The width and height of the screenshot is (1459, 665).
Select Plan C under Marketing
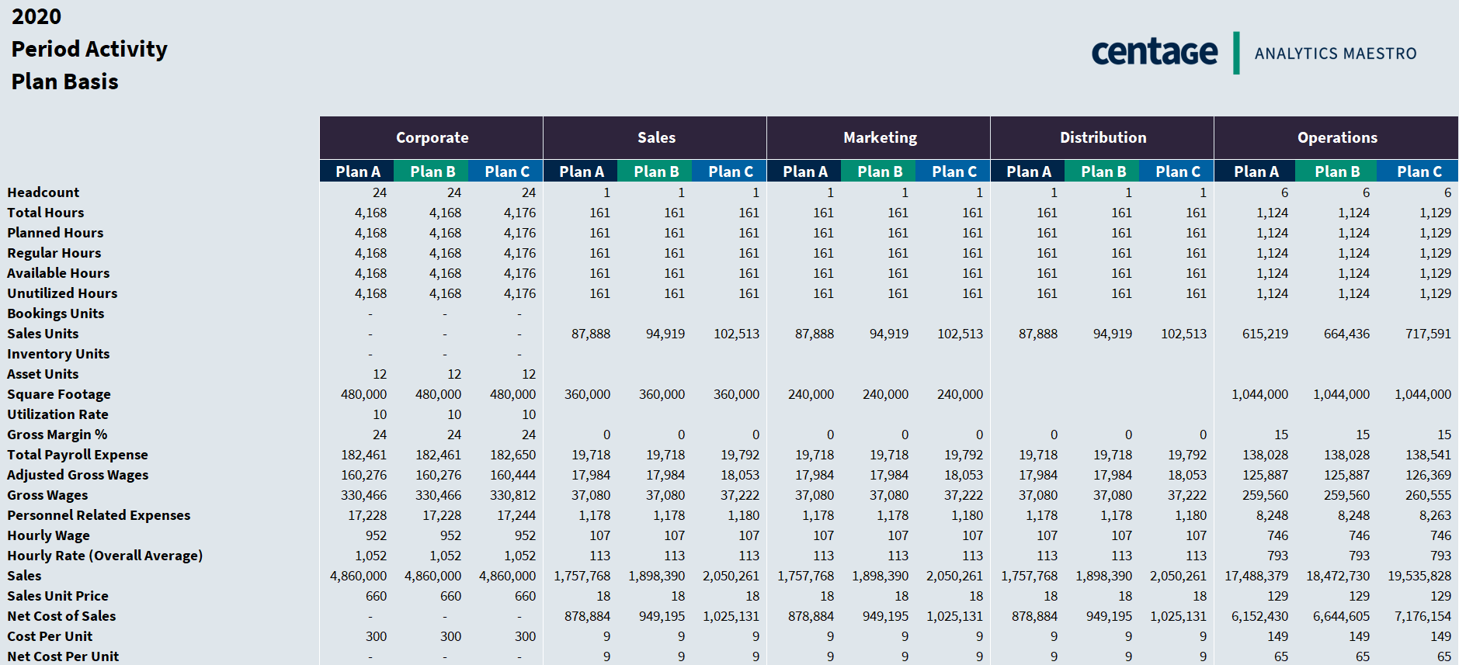[954, 171]
